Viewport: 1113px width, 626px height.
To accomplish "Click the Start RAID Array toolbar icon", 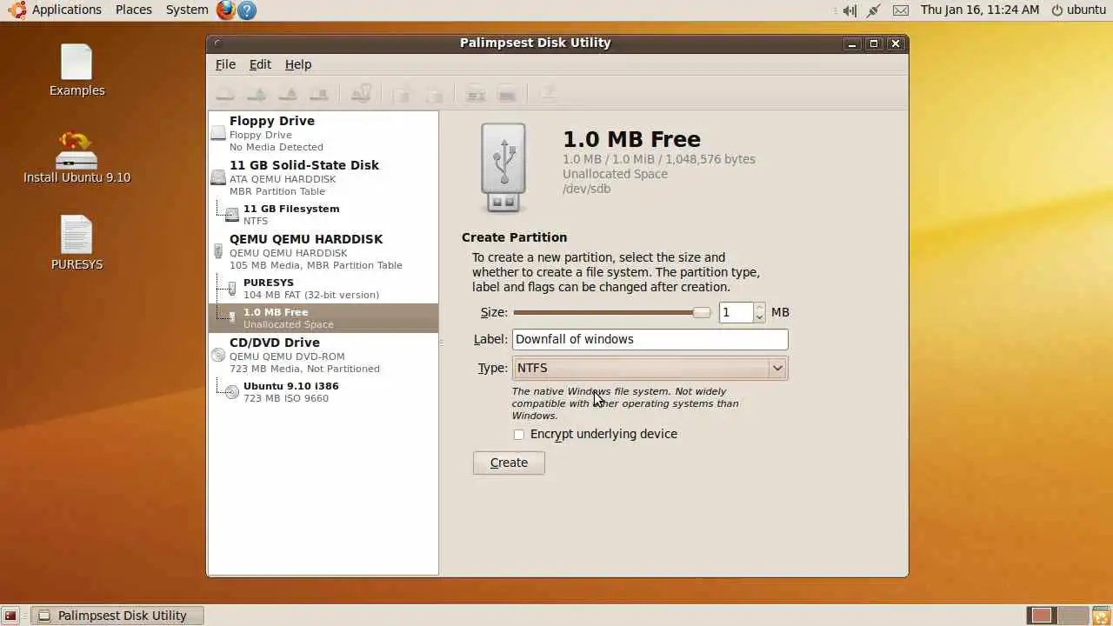I will [x=476, y=93].
